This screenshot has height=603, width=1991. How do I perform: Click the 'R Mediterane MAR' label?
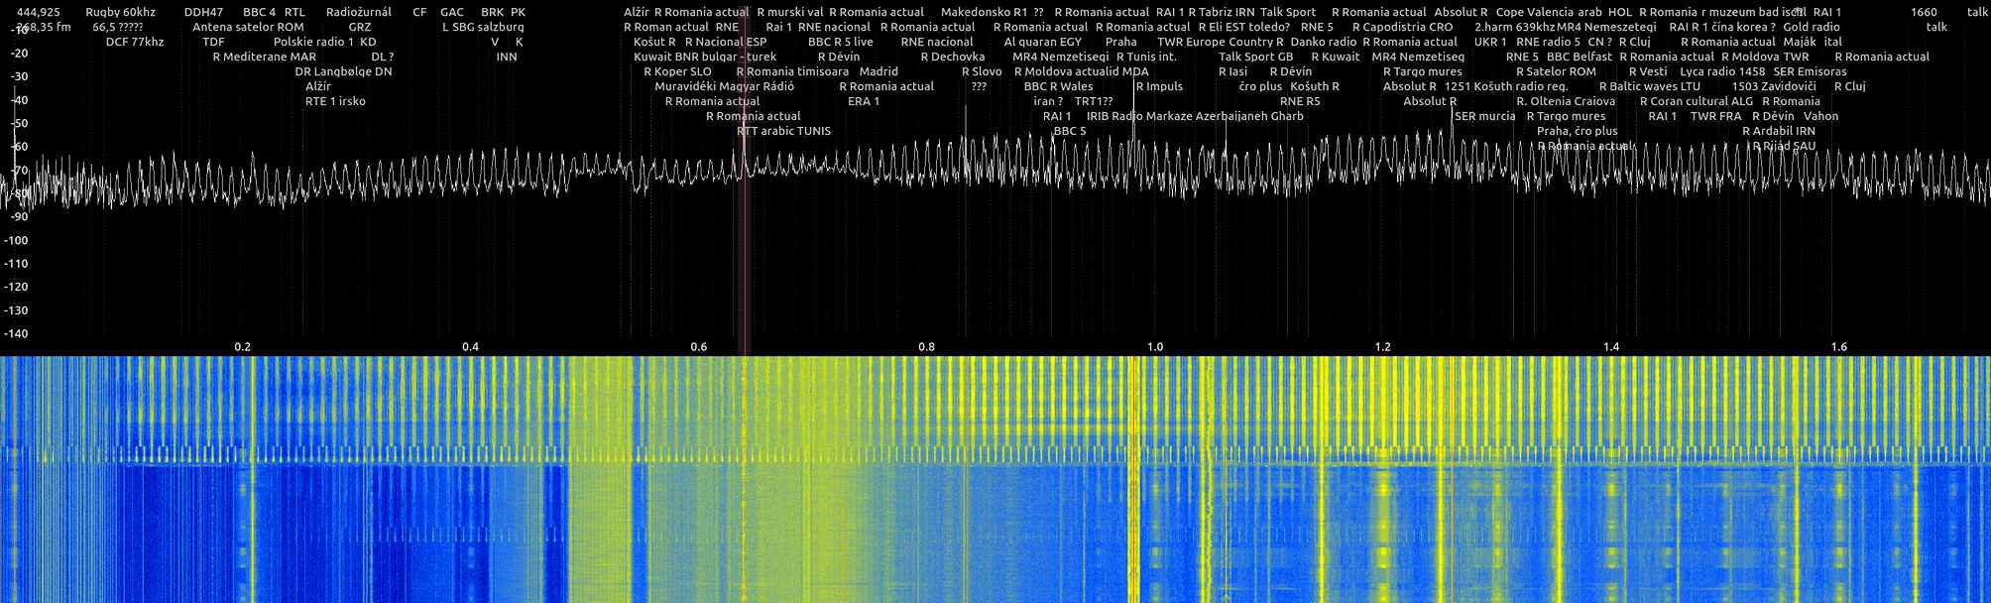265,57
